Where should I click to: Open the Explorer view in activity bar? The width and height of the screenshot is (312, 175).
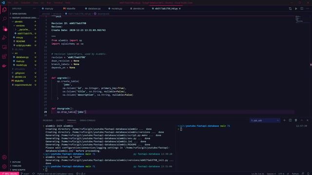click(x=4, y=10)
